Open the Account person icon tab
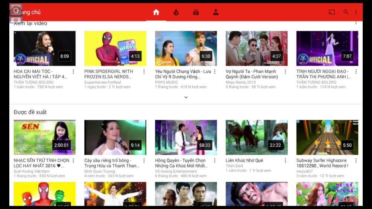The image size is (372, 209). pyautogui.click(x=216, y=12)
